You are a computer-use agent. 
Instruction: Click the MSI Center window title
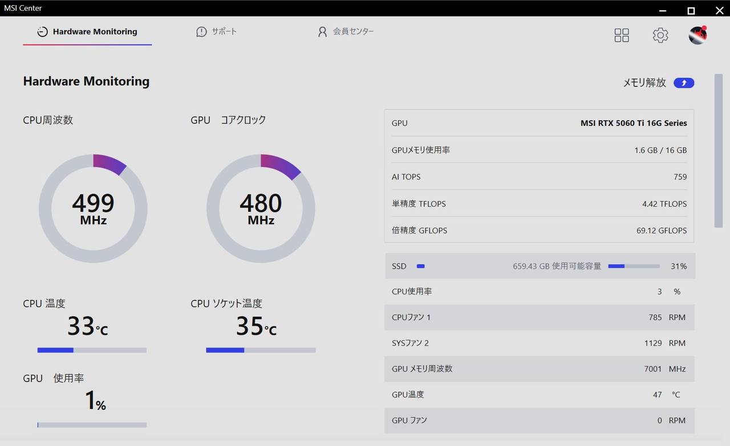(23, 8)
